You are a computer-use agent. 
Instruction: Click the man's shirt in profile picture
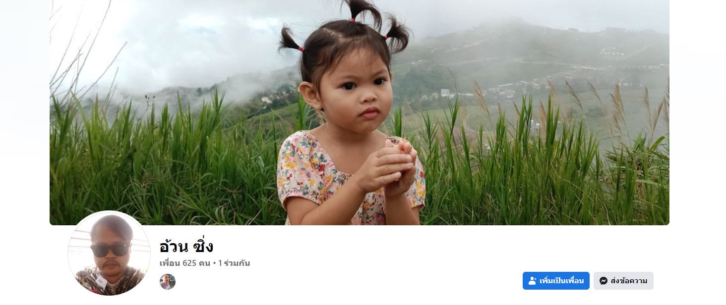(110, 281)
